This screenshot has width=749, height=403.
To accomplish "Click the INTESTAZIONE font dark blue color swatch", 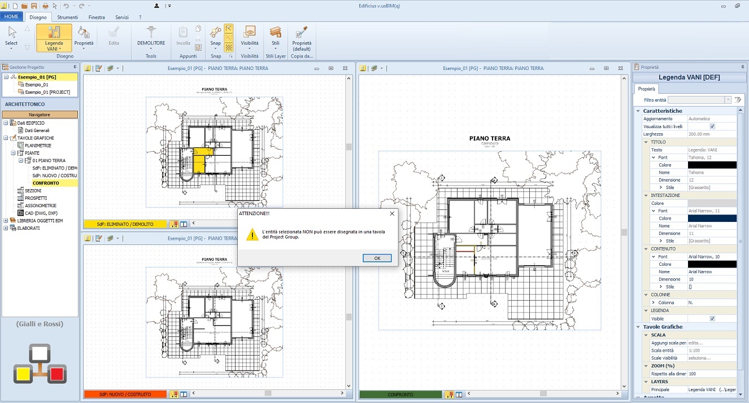I will (712, 218).
